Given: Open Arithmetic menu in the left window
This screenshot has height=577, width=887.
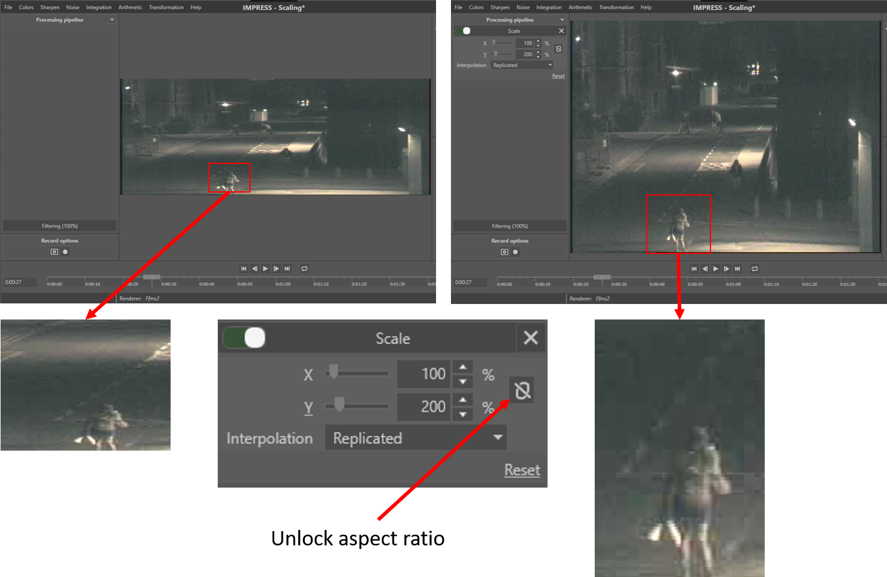Looking at the screenshot, I should 131,8.
